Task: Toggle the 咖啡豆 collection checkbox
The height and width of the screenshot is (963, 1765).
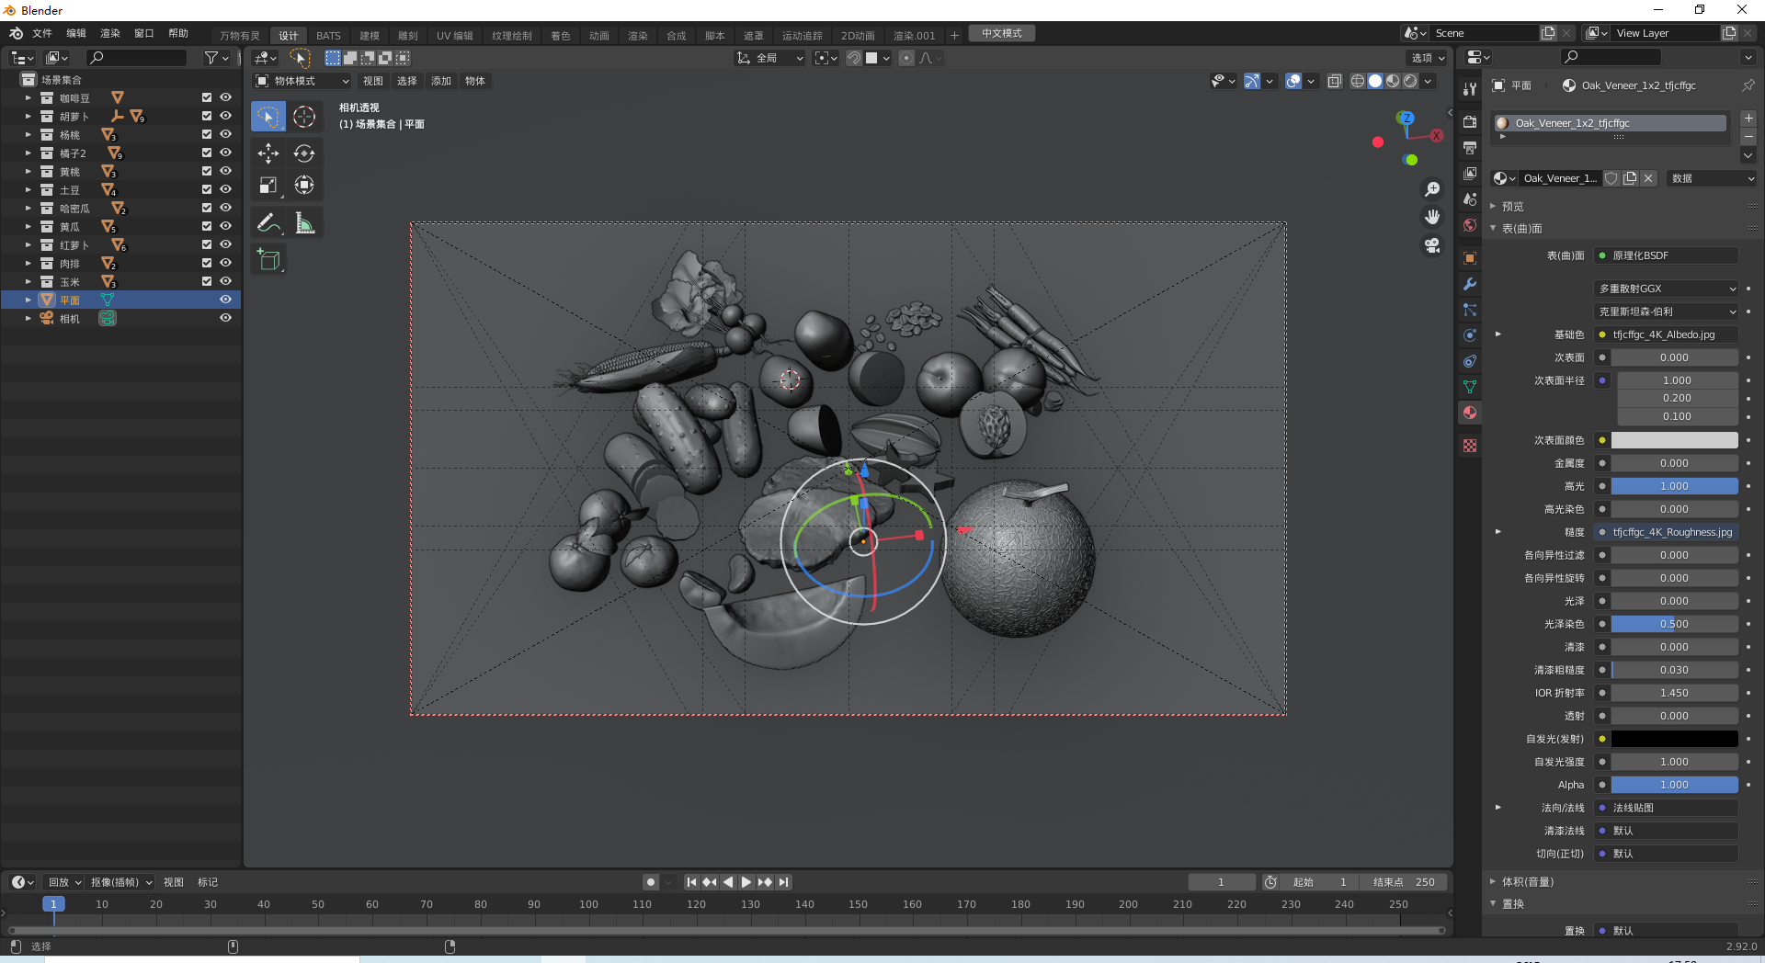Action: click(206, 97)
